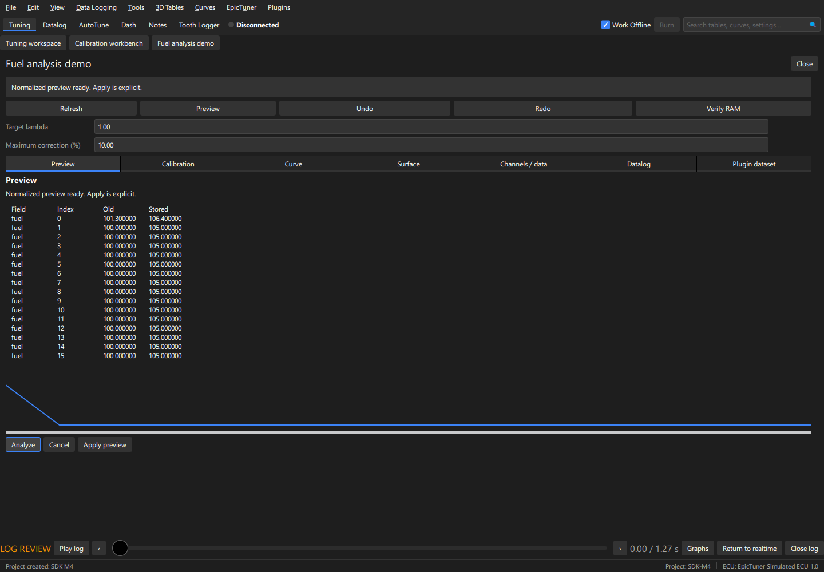Open the Dash tab
The height and width of the screenshot is (572, 824).
tap(129, 25)
